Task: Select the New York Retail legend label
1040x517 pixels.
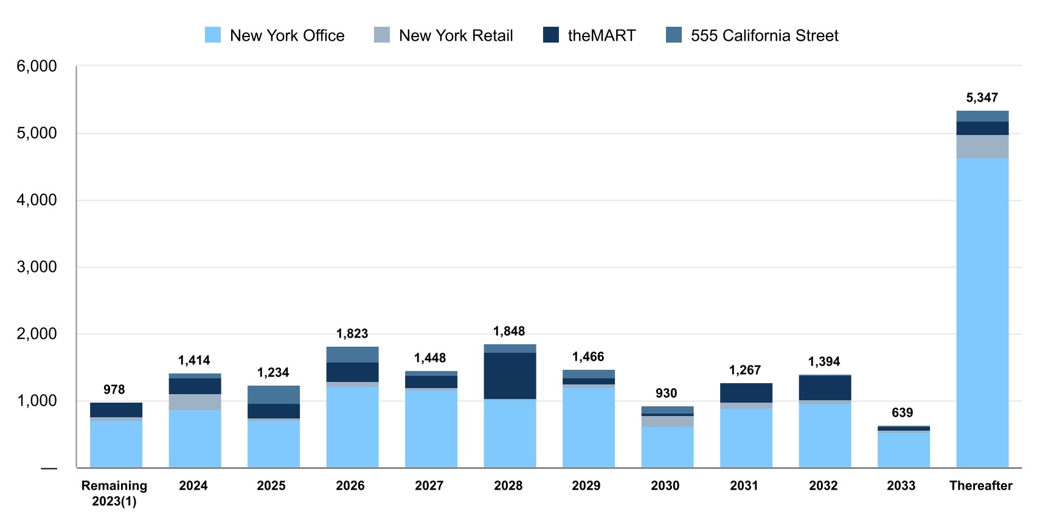Action: (x=456, y=35)
